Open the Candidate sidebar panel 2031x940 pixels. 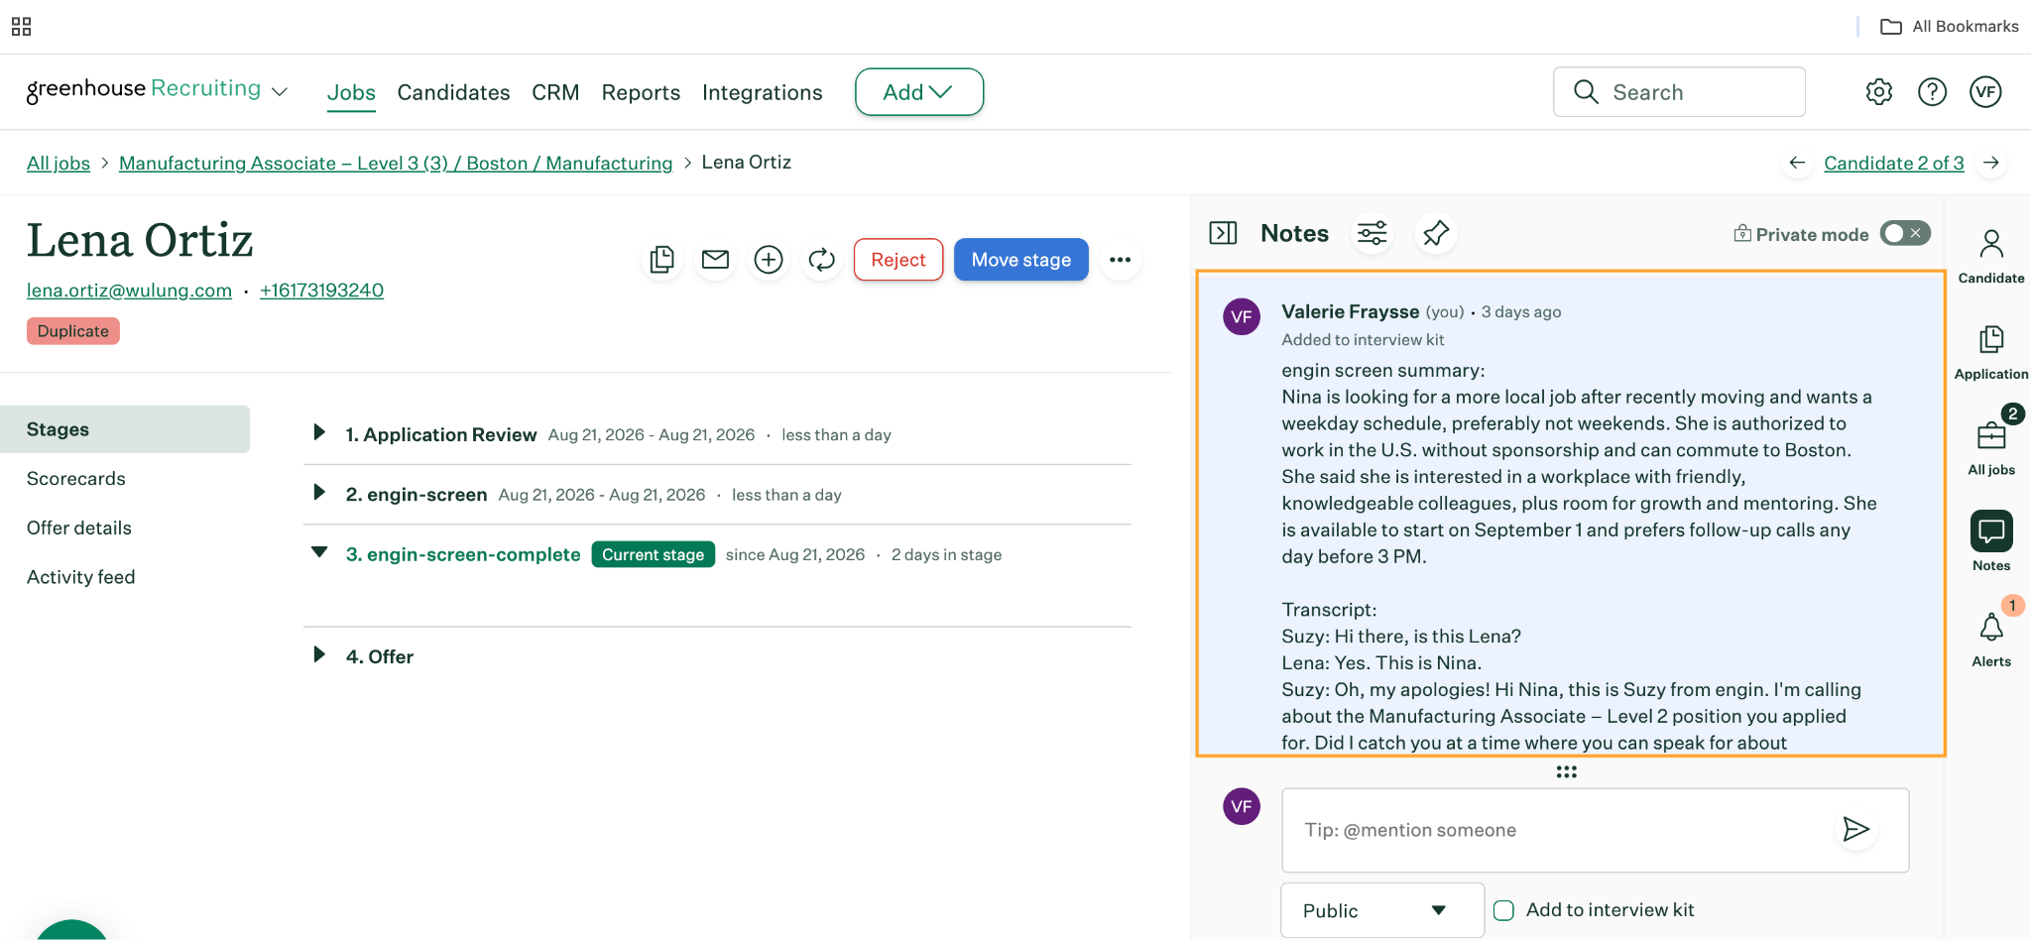1991,256
